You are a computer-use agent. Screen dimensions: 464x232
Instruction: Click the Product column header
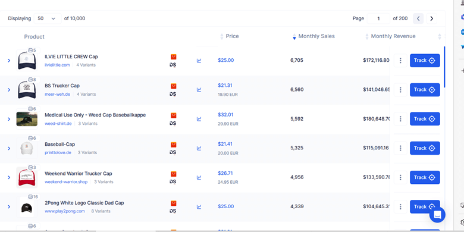[x=35, y=37]
